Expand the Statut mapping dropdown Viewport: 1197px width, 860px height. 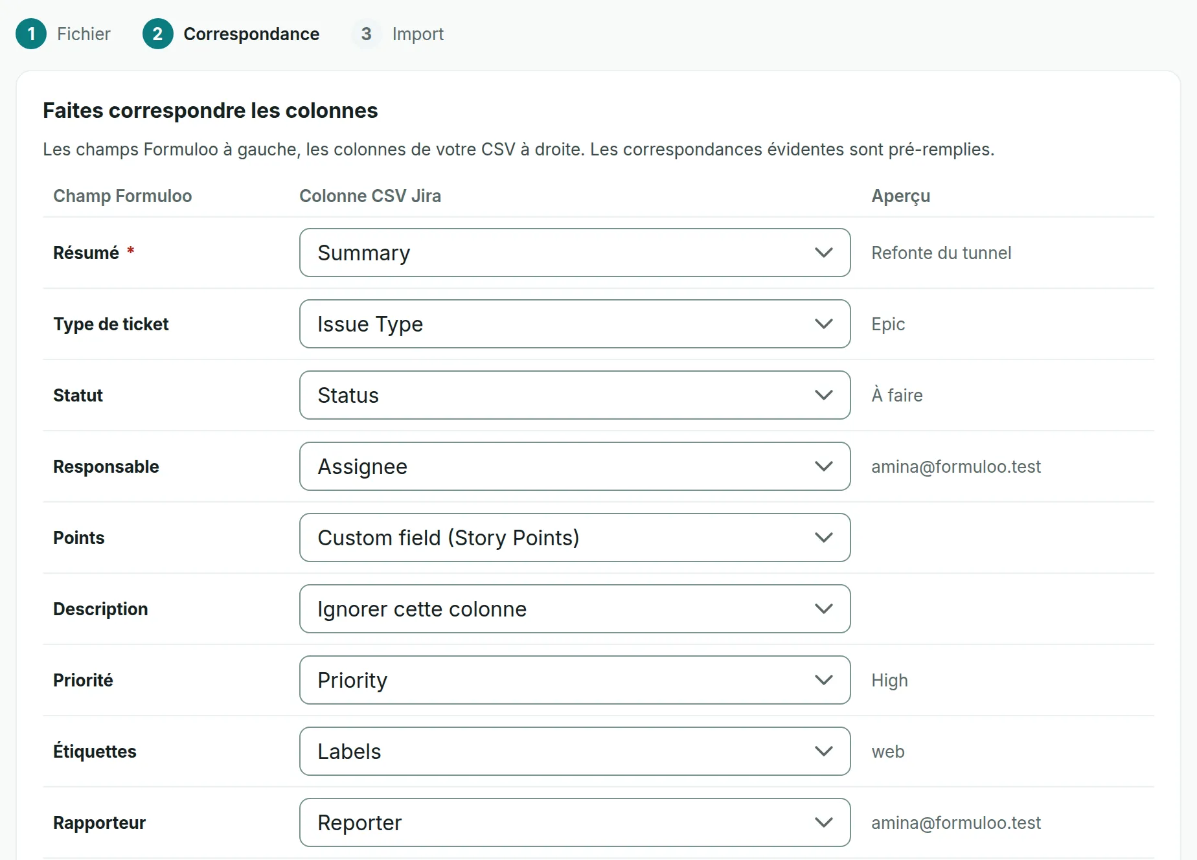[x=575, y=395]
